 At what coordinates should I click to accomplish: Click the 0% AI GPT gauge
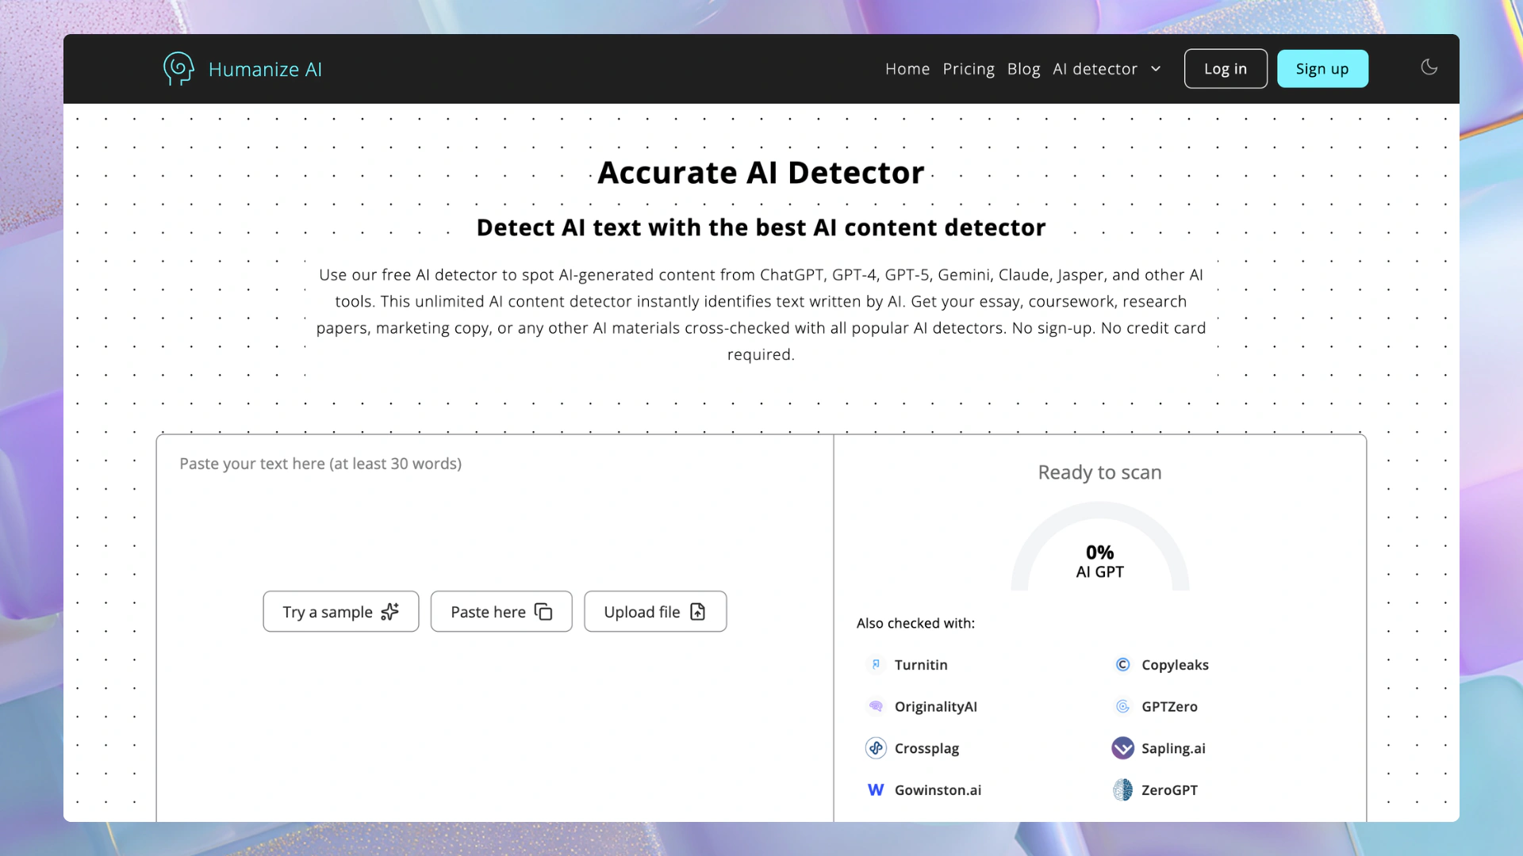pyautogui.click(x=1099, y=555)
